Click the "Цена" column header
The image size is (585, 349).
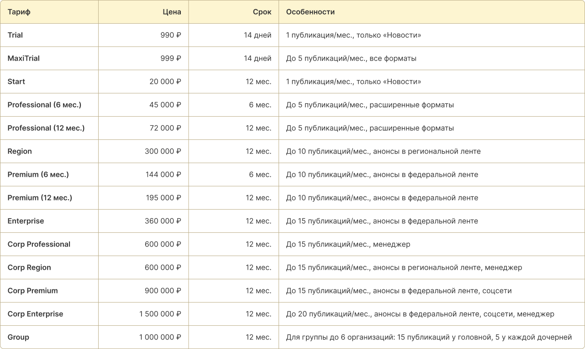172,12
